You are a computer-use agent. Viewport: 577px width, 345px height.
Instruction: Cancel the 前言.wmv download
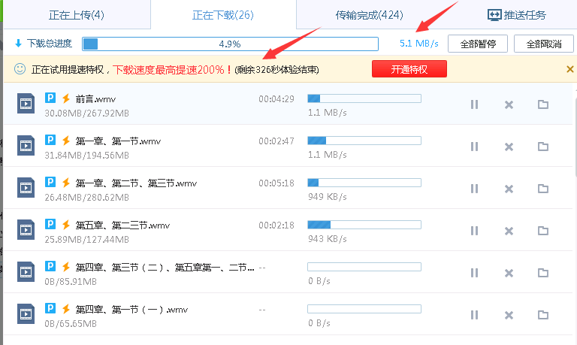[x=509, y=104]
